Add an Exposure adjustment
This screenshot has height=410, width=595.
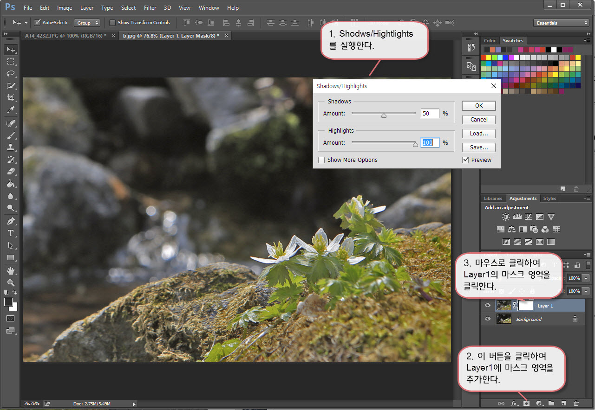point(539,217)
